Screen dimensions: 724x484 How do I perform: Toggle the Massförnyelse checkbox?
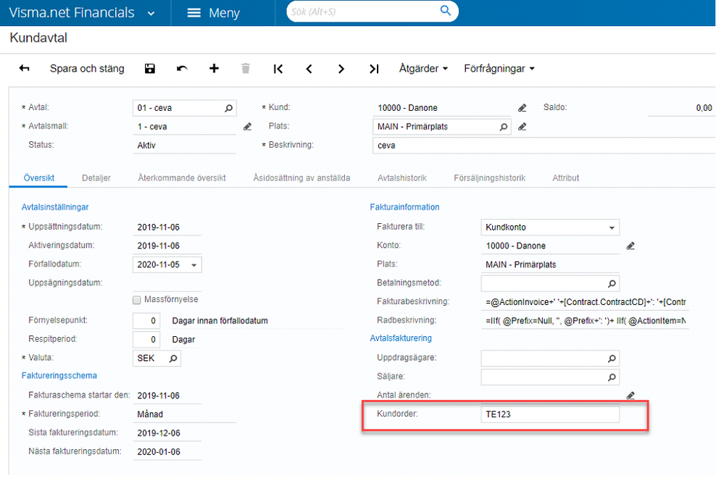[137, 300]
